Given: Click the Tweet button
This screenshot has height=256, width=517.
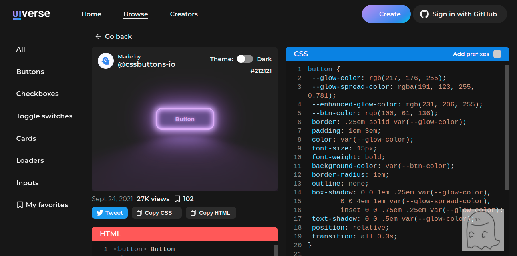Looking at the screenshot, I should pyautogui.click(x=110, y=213).
